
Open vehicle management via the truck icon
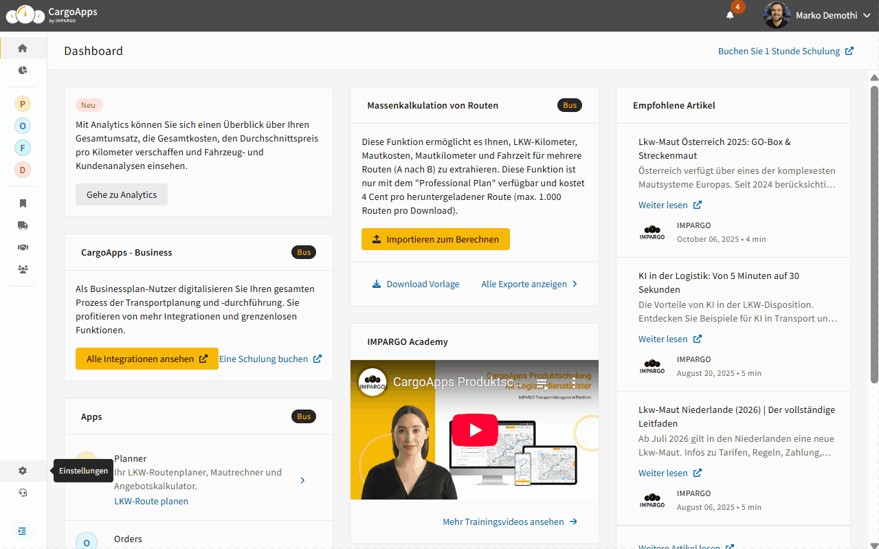pos(23,225)
